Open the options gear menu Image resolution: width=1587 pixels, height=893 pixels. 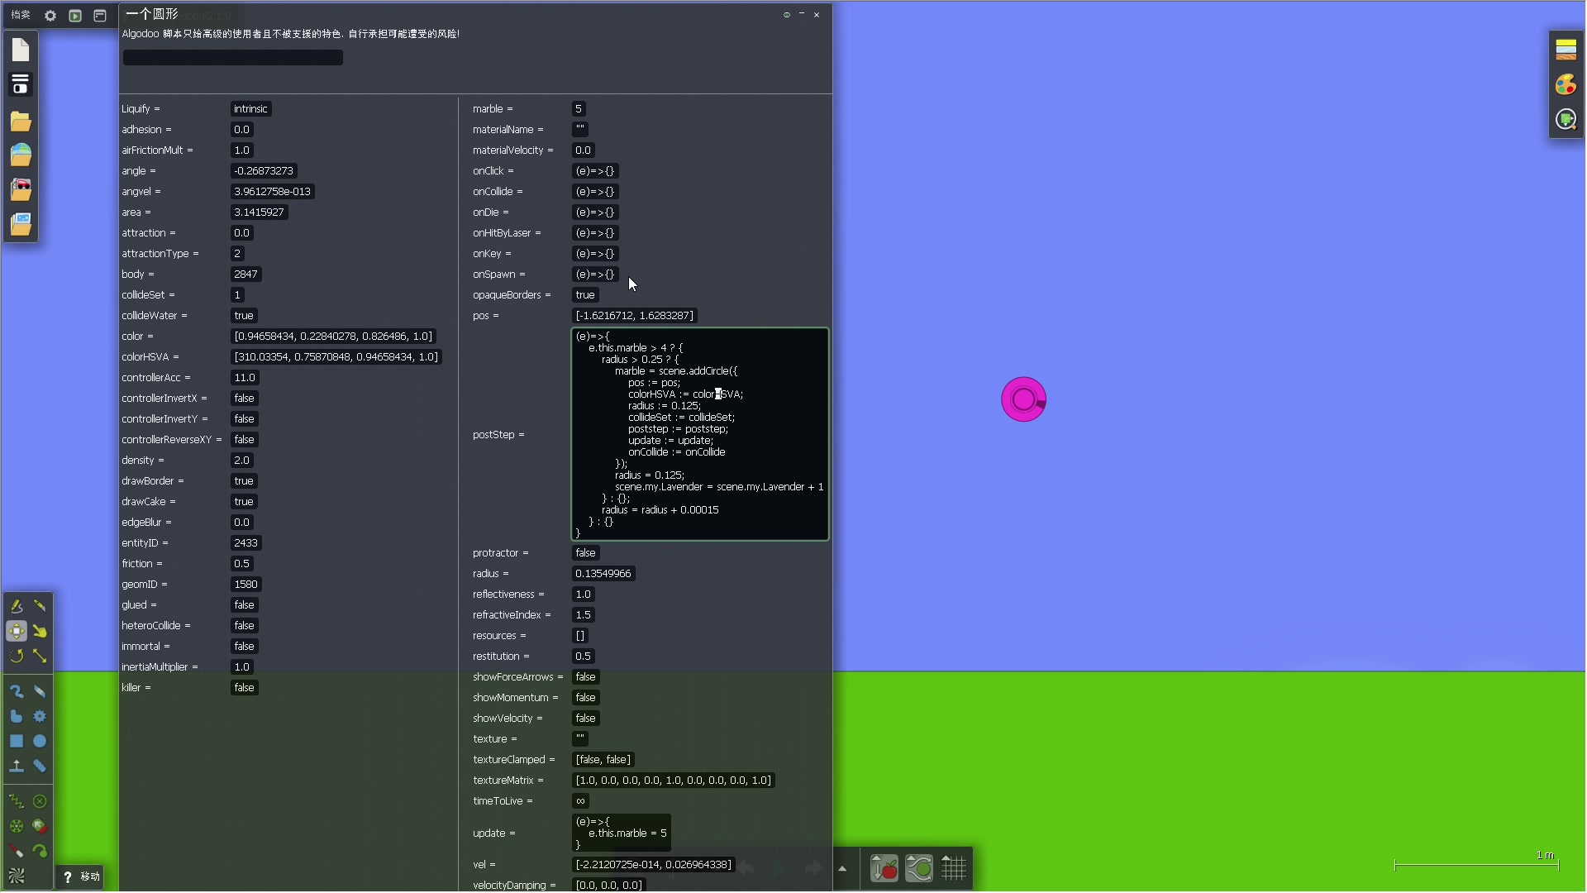pyautogui.click(x=50, y=16)
